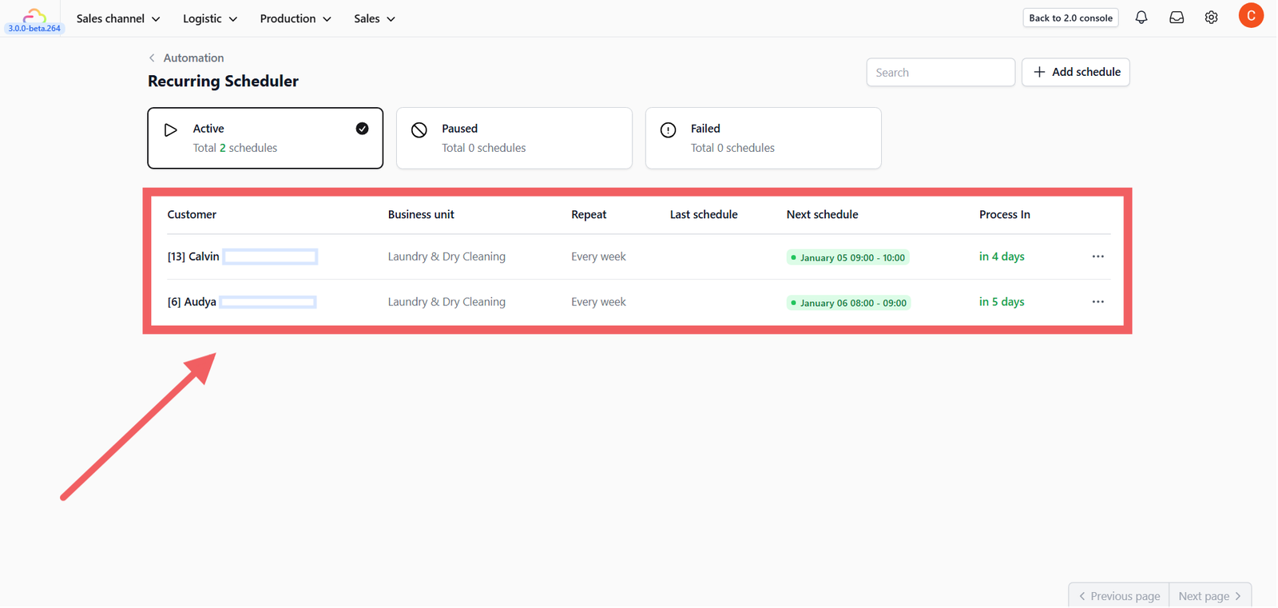Select the Paused schedules filter card
Screen dimensions: 1278x608
click(514, 138)
